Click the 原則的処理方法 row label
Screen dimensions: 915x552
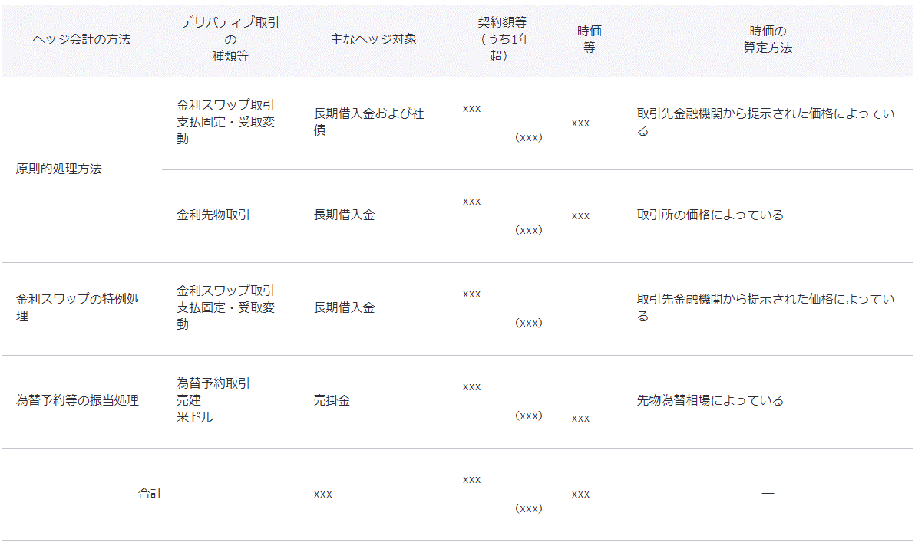pos(58,169)
